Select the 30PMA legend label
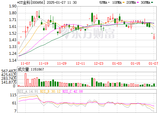 point(145,2)
